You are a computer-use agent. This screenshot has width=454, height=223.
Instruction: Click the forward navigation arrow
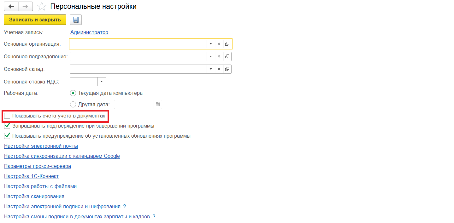click(x=25, y=6)
